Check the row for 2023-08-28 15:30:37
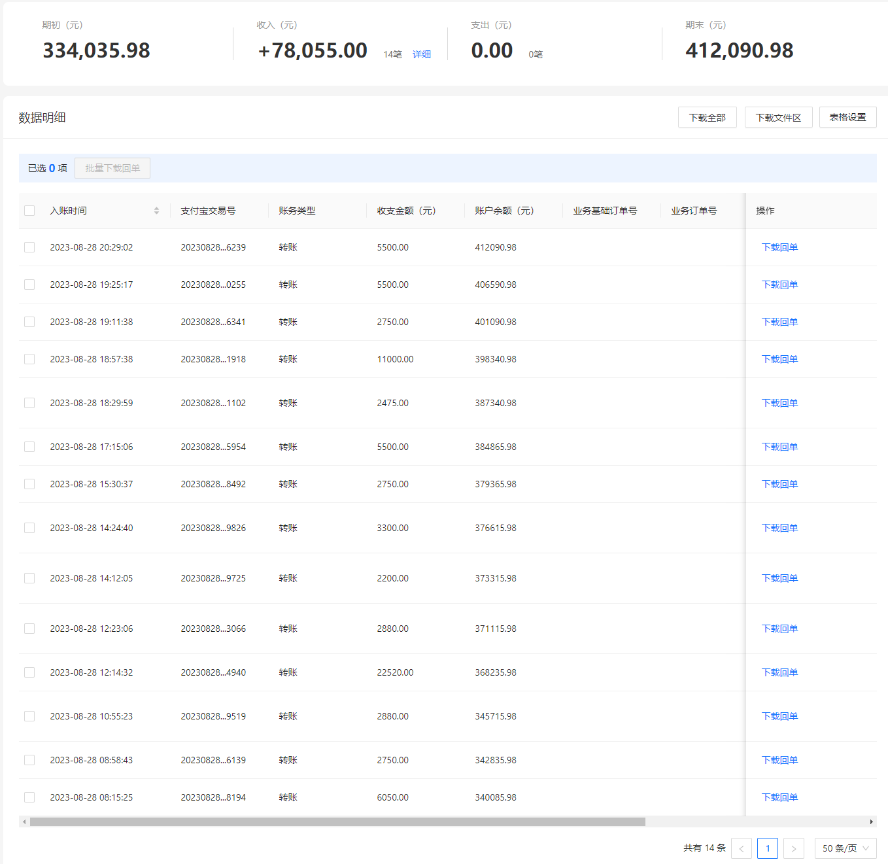Image resolution: width=888 pixels, height=864 pixels. [29, 484]
